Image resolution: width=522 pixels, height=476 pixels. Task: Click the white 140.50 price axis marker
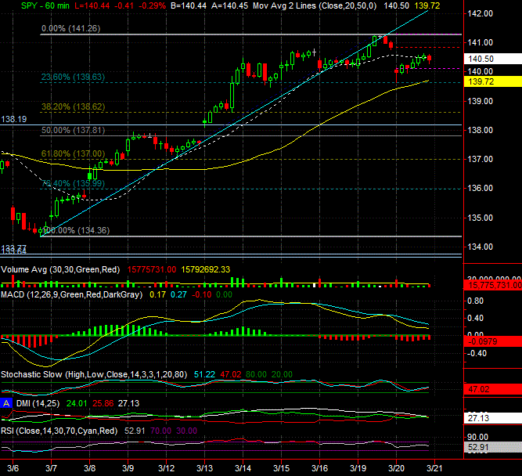click(x=493, y=59)
